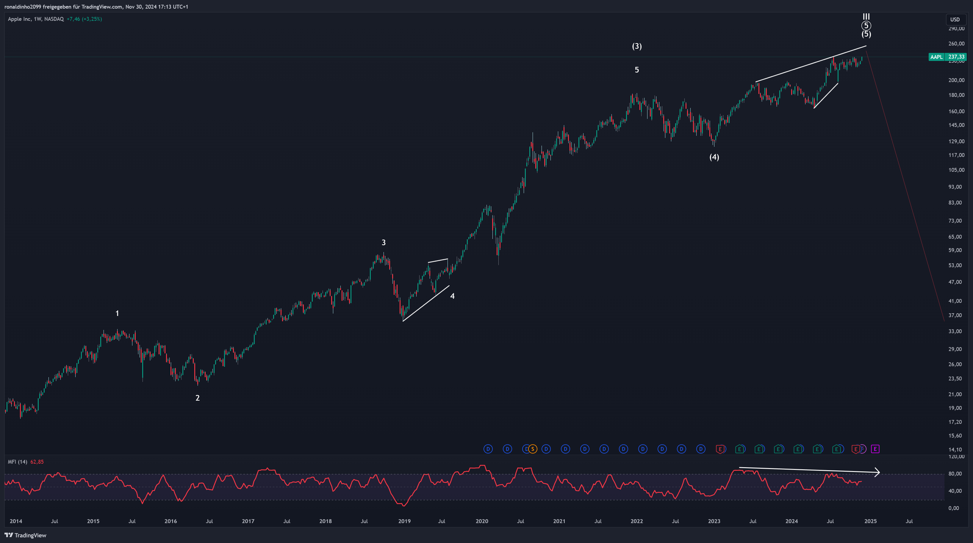973x543 pixels.
Task: Select wave label 4 near mid-2019
Action: pos(452,296)
